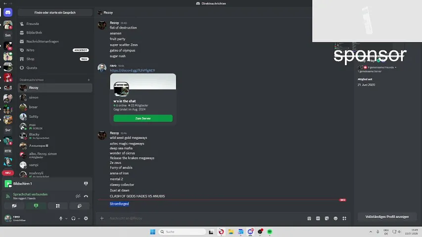The width and height of the screenshot is (422, 237).
Task: Open the soundboard button in voice panel
Action: click(79, 206)
